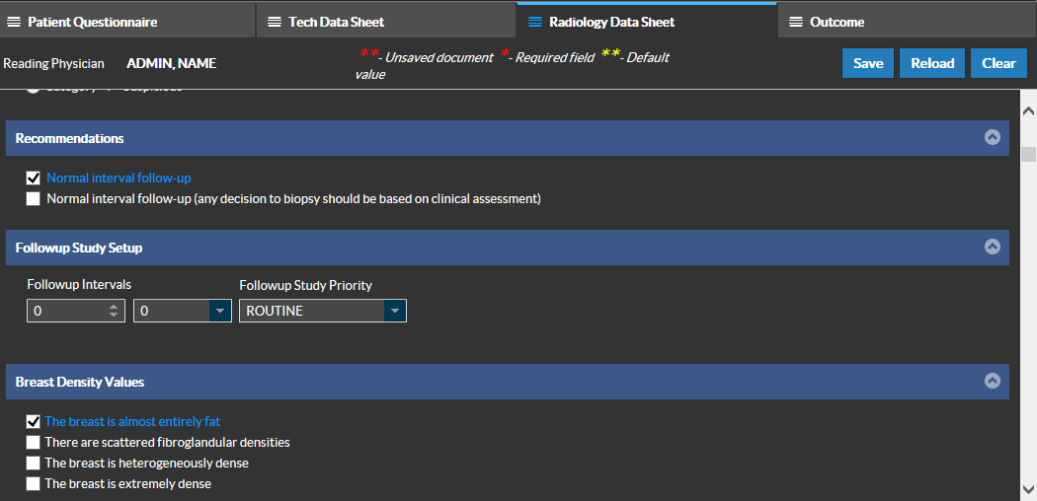Check scattered fibroglandular densities option
The width and height of the screenshot is (1037, 501).
(34, 442)
